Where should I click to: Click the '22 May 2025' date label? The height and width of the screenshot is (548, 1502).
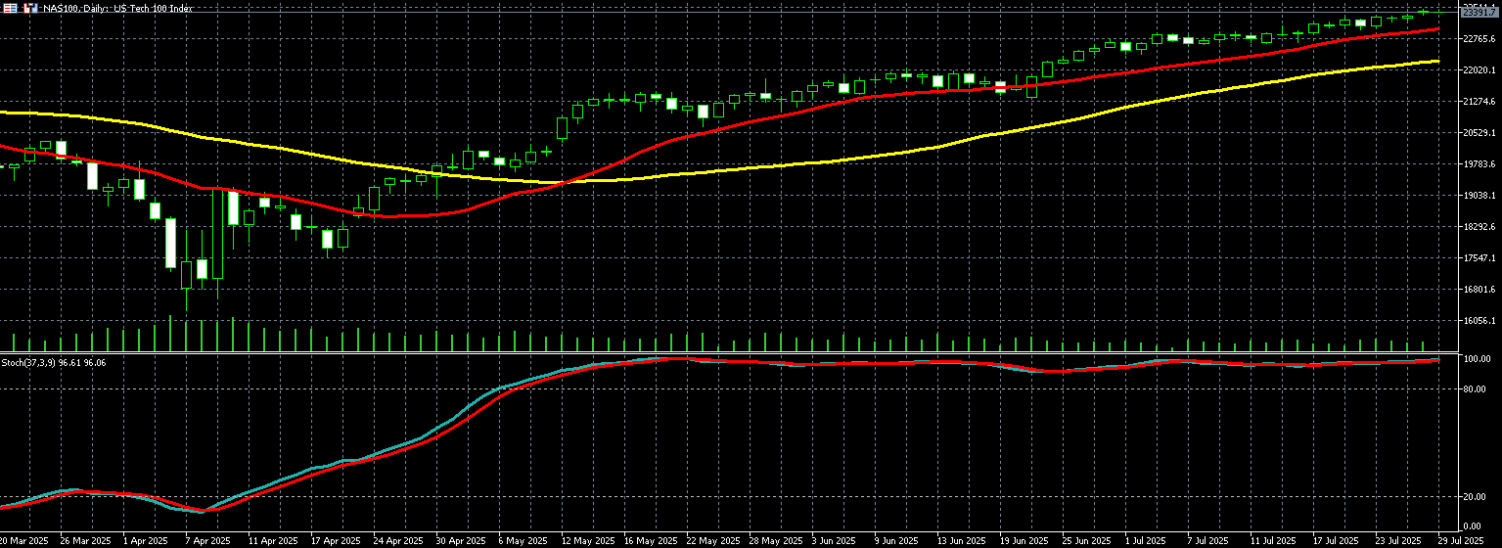point(711,540)
